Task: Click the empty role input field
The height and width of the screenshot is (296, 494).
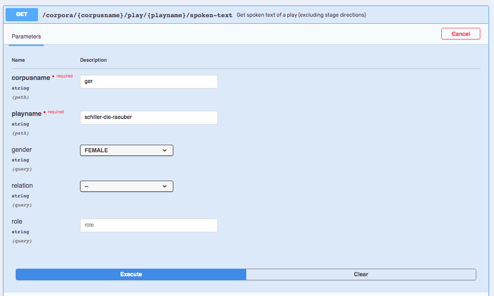Action: [x=148, y=225]
